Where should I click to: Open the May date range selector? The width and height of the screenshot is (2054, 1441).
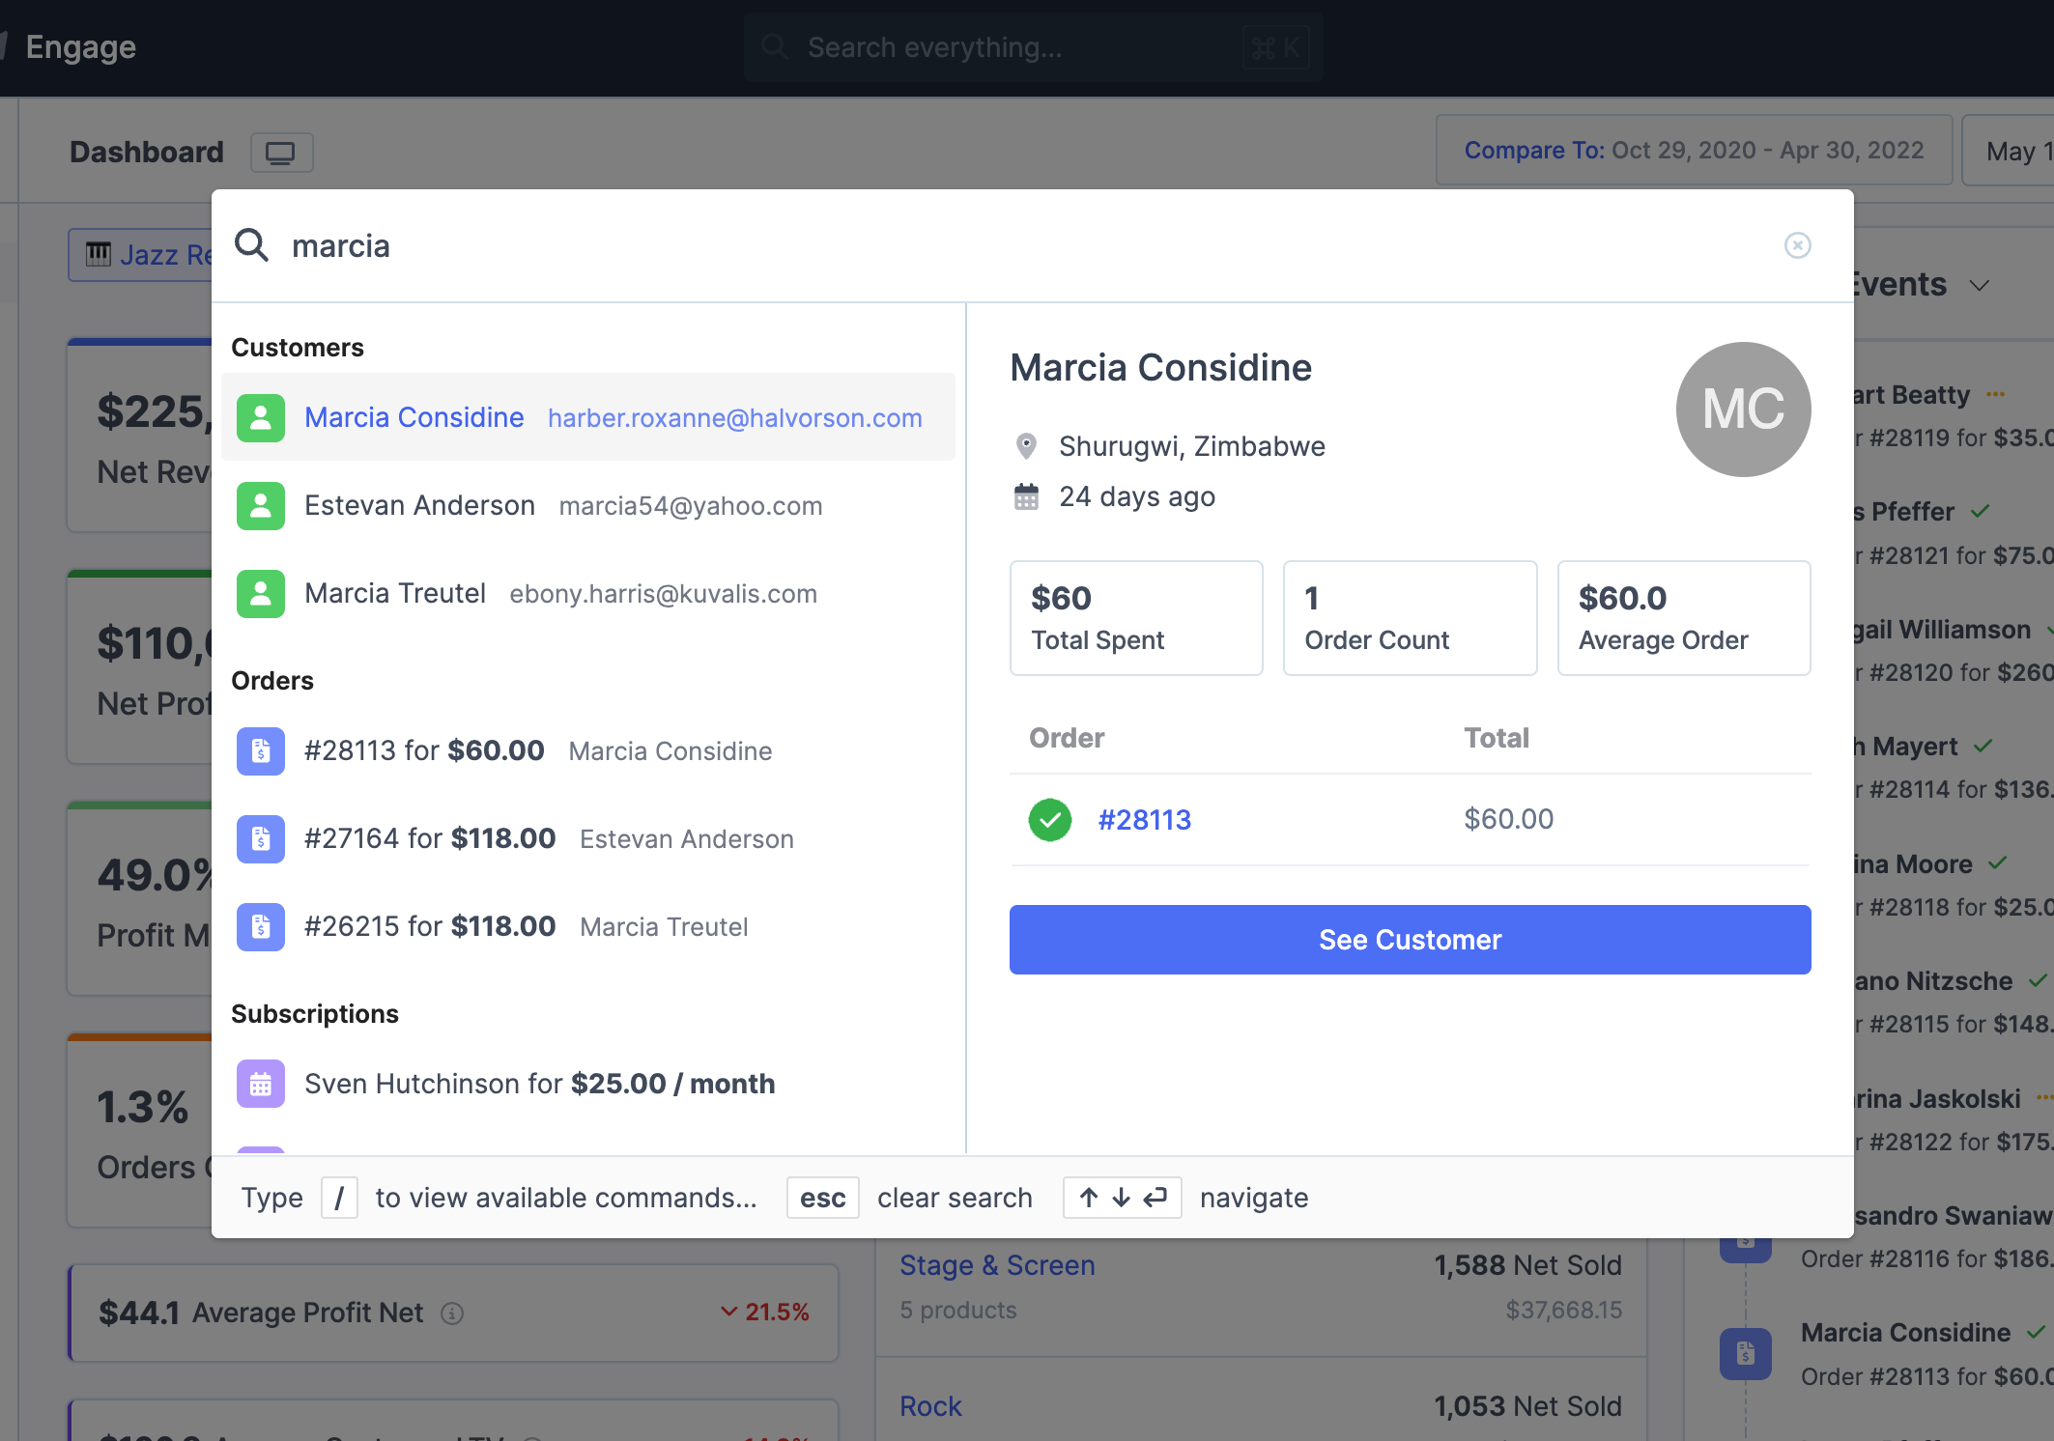click(2014, 152)
